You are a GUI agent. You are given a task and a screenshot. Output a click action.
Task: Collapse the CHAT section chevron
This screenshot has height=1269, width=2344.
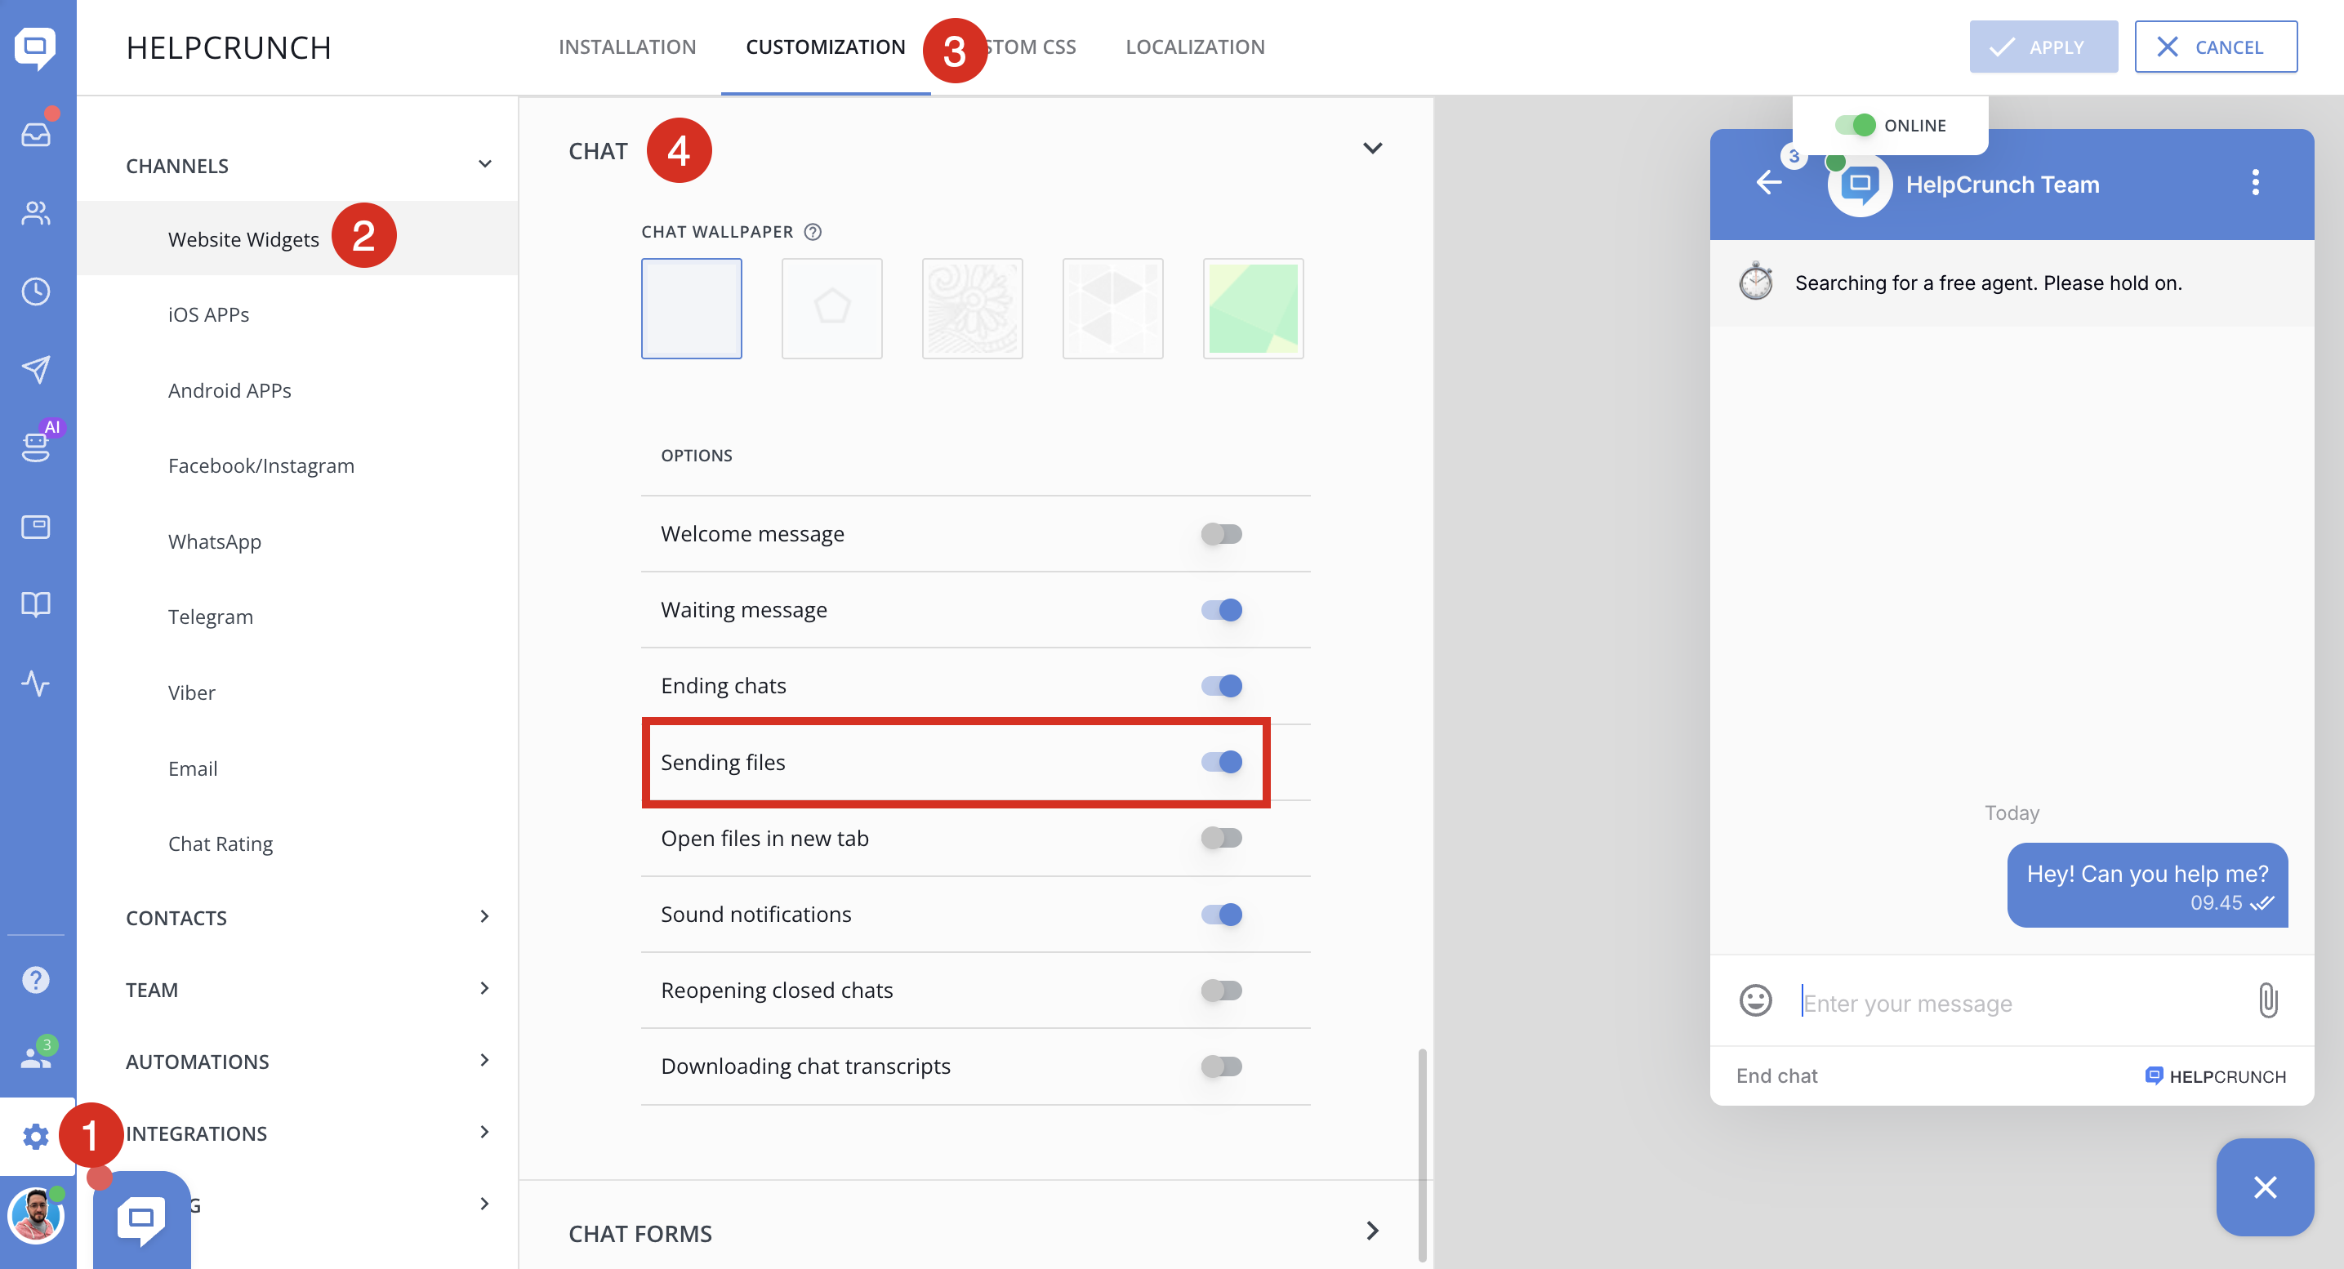click(x=1372, y=149)
